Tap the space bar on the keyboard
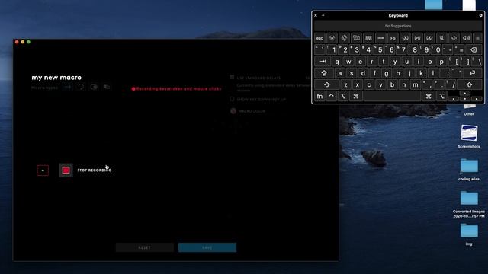The width and height of the screenshot is (488, 274). coord(392,97)
